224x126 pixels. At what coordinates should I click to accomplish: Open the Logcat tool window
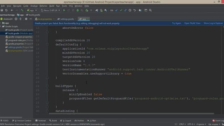(x=66, y=121)
